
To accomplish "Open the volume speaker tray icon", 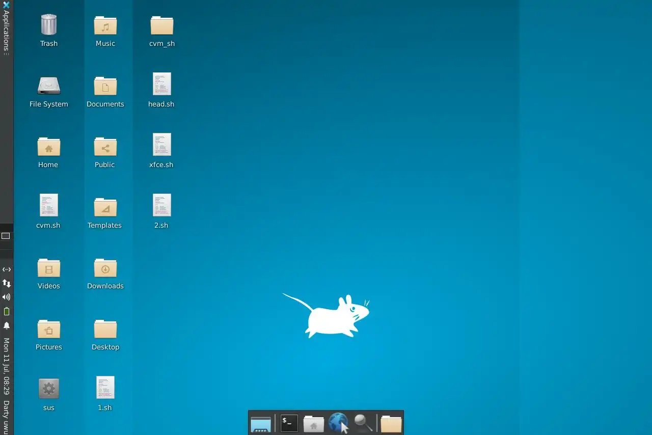I will tap(7, 297).
